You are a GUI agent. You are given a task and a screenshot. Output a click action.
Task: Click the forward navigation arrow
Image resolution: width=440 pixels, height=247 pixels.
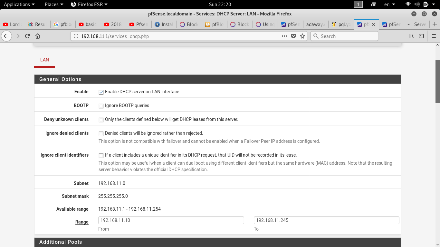pyautogui.click(x=17, y=36)
